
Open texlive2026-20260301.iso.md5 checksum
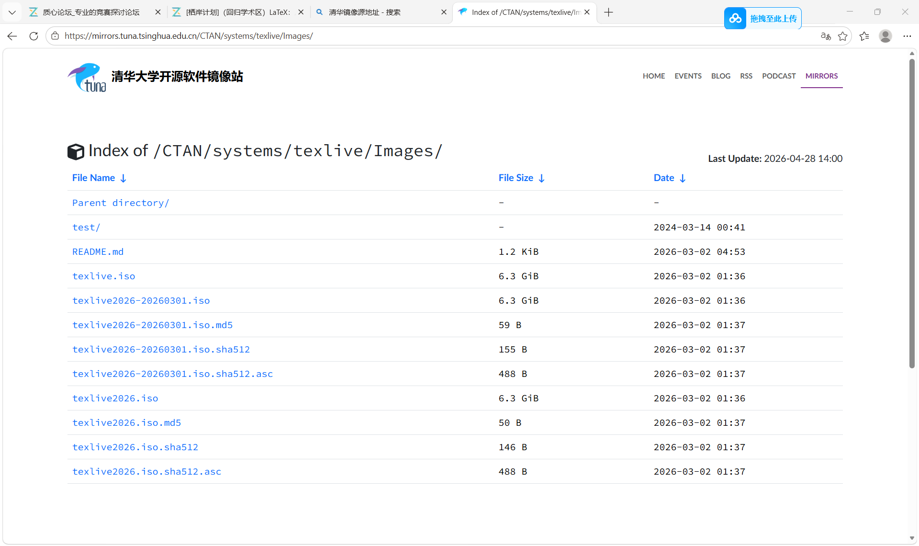152,325
